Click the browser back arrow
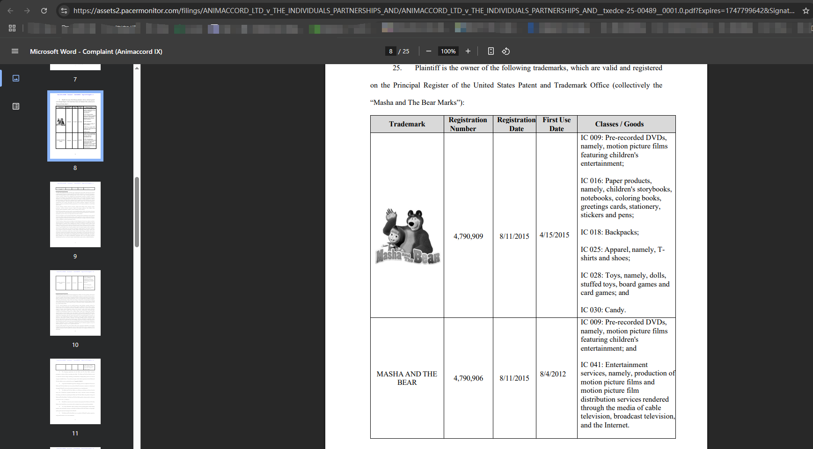Screen dimensions: 813x449 click(x=10, y=10)
